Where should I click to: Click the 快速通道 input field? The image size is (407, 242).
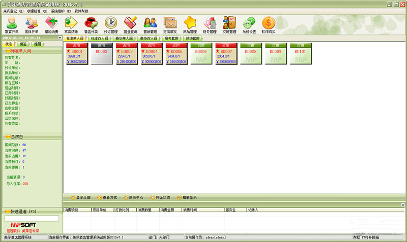32,218
